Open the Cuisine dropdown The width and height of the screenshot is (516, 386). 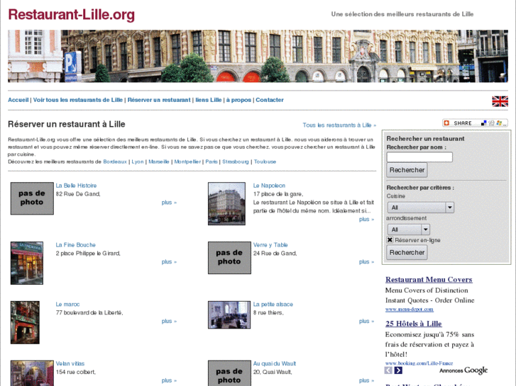click(x=421, y=208)
